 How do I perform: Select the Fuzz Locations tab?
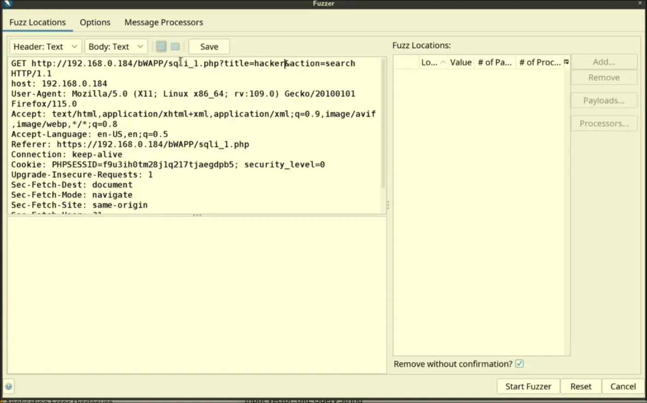coord(37,22)
